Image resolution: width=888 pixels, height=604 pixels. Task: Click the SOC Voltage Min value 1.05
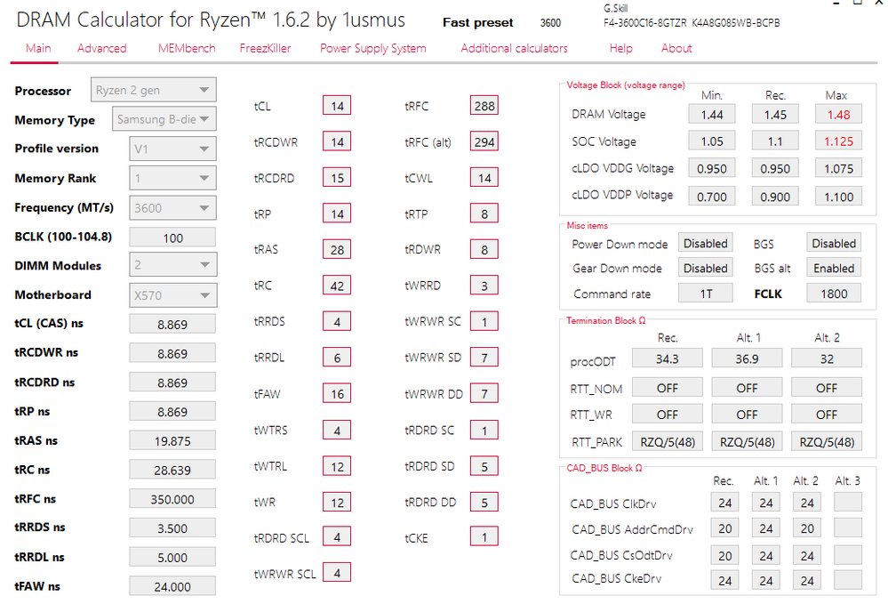point(712,141)
